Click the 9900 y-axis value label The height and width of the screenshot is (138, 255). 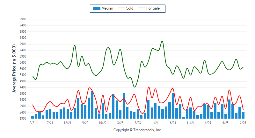click(23, 19)
